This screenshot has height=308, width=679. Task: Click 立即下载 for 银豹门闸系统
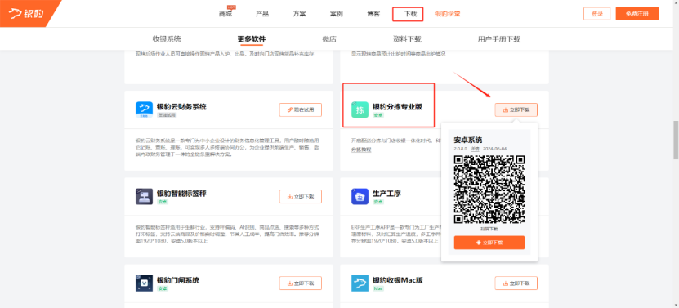click(x=301, y=283)
